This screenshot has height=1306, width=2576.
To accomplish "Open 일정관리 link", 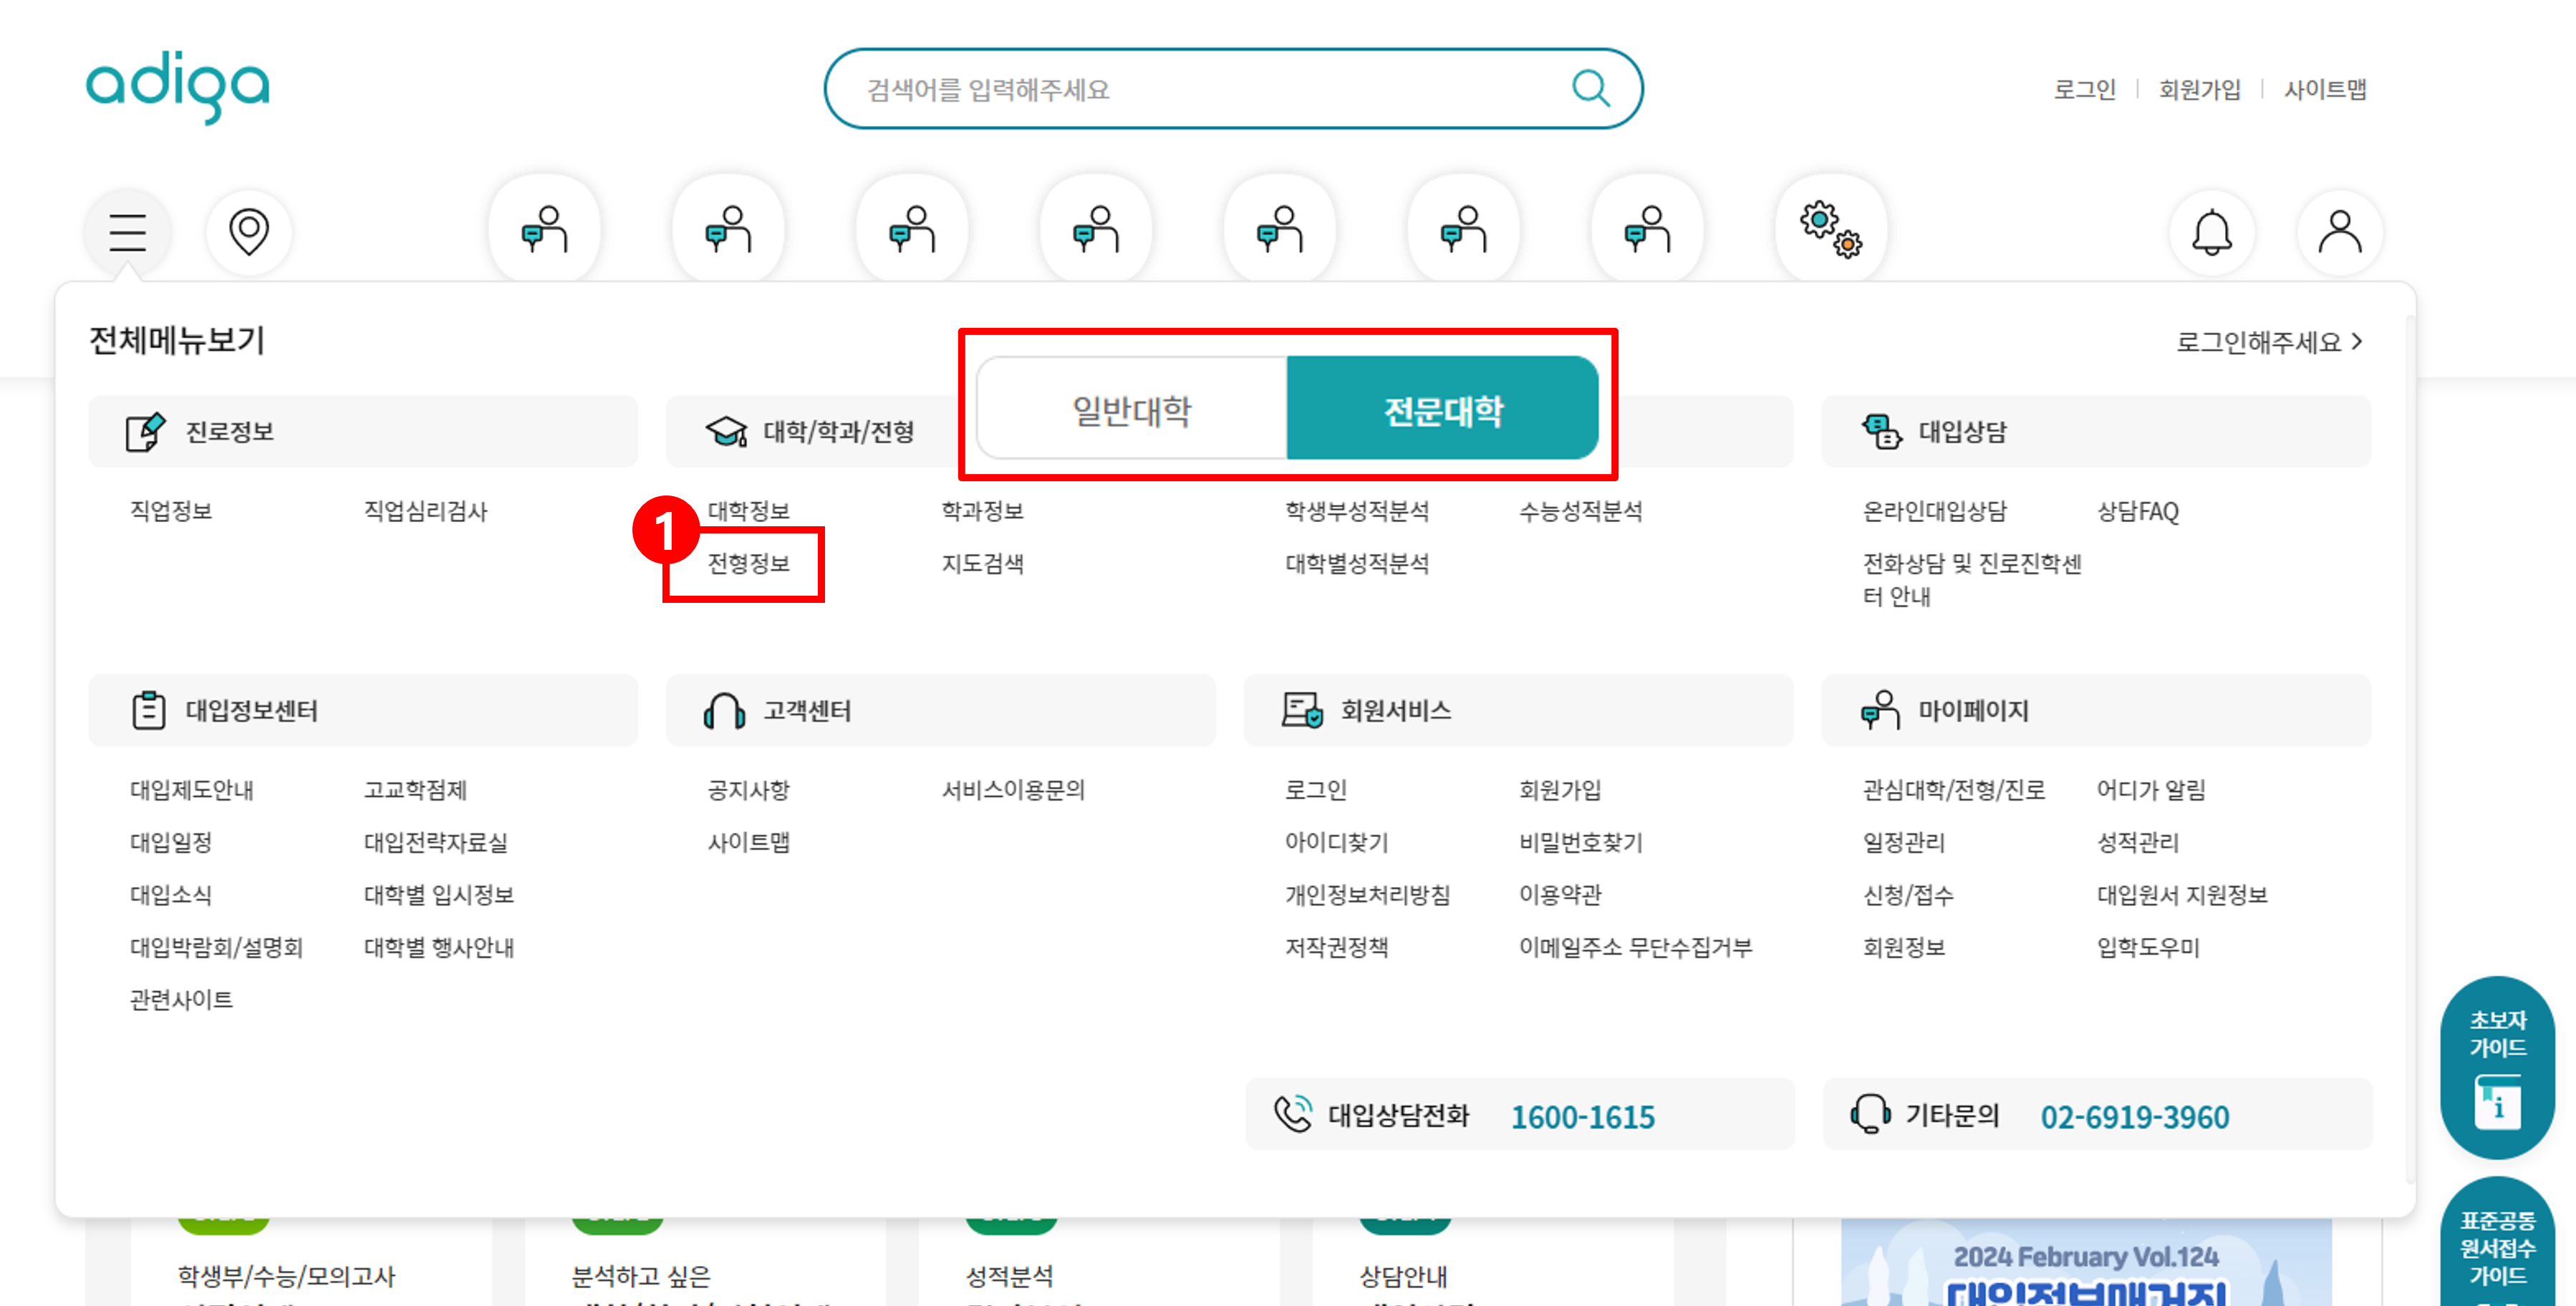I will pyautogui.click(x=1904, y=843).
